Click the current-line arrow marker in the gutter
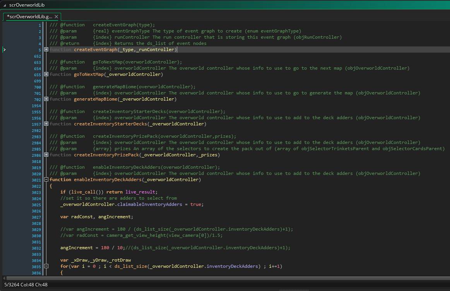This screenshot has height=291, width=450. [x=4, y=50]
